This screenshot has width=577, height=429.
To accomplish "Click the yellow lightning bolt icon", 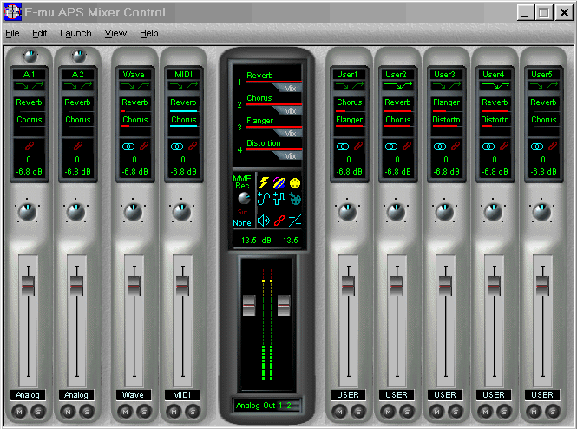I will pos(264,182).
